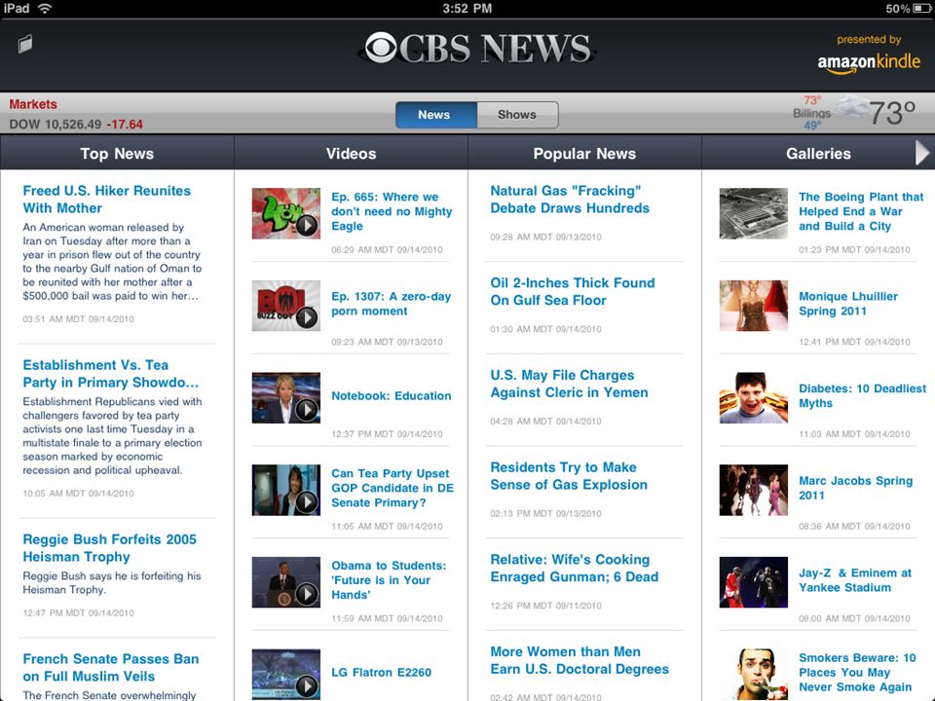The width and height of the screenshot is (935, 701).
Task: Tap the CBS News eye logo
Action: 381,48
